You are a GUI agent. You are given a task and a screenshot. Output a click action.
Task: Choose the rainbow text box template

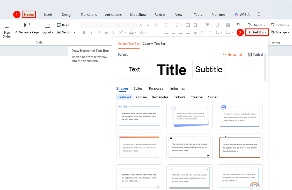tap(240, 178)
